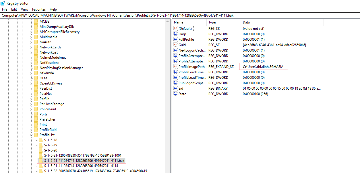Select the FullProfile DWORD value icon
Image resolution: width=360 pixels, height=173 pixels.
pos(176,40)
